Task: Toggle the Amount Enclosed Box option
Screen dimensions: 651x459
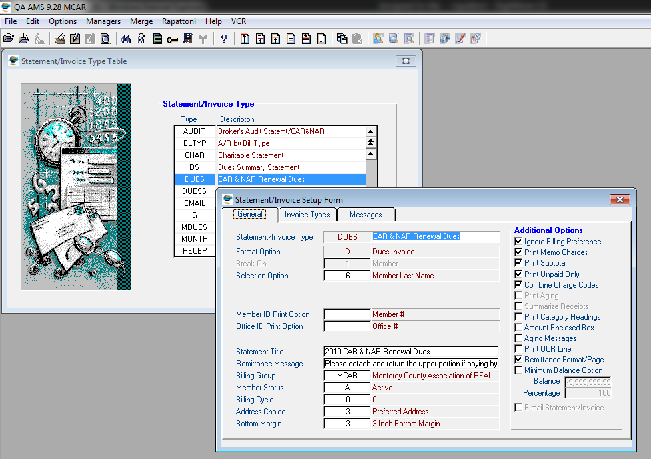Action: (x=518, y=328)
